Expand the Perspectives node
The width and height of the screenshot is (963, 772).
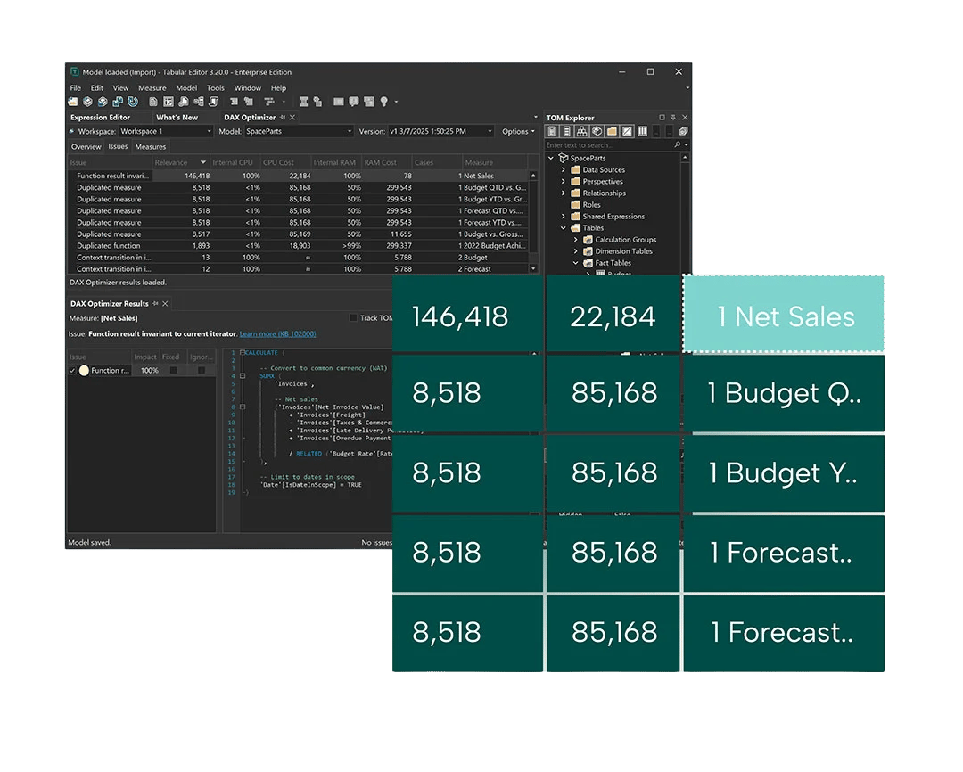click(564, 181)
